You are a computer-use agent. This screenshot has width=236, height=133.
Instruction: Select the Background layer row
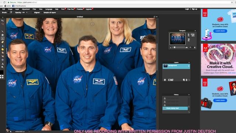point(176,66)
